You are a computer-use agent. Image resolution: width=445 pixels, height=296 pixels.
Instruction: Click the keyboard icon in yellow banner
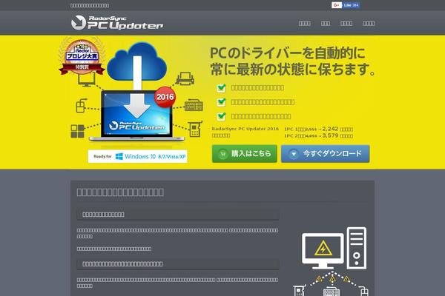point(194,105)
